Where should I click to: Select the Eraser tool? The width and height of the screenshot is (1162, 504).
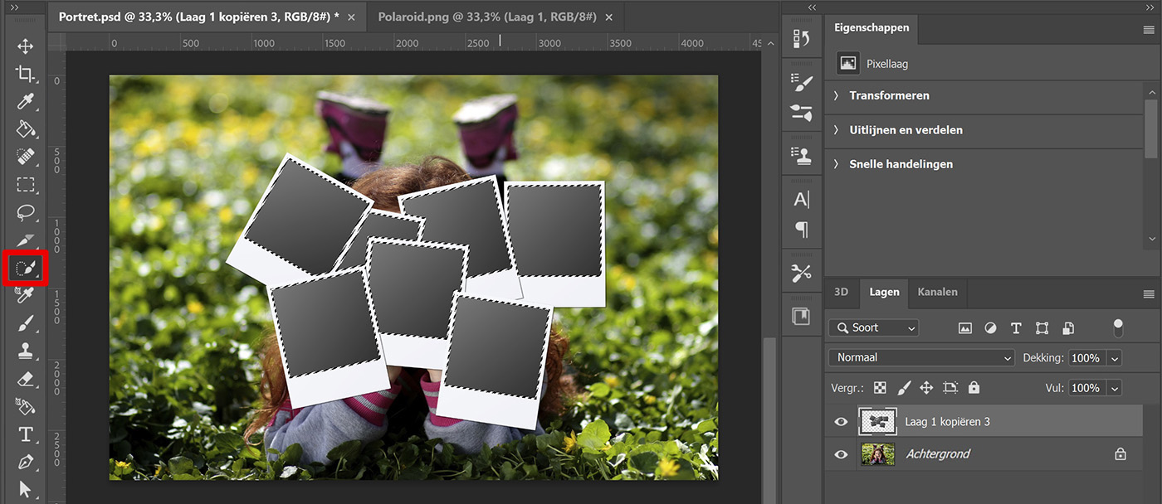tap(25, 378)
